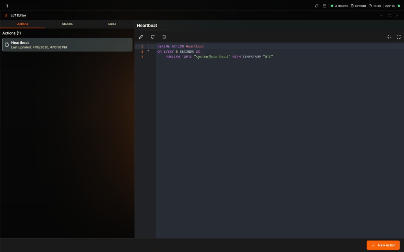Screen dimensions: 404x252
Task: Click the New Action button
Action: coord(383,245)
